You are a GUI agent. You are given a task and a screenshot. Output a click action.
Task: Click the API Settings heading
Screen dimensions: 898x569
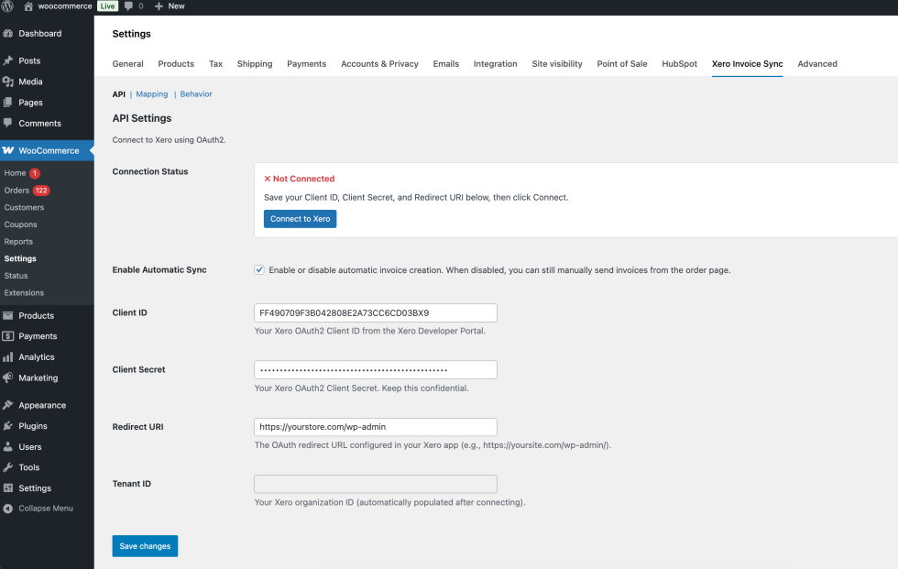142,118
